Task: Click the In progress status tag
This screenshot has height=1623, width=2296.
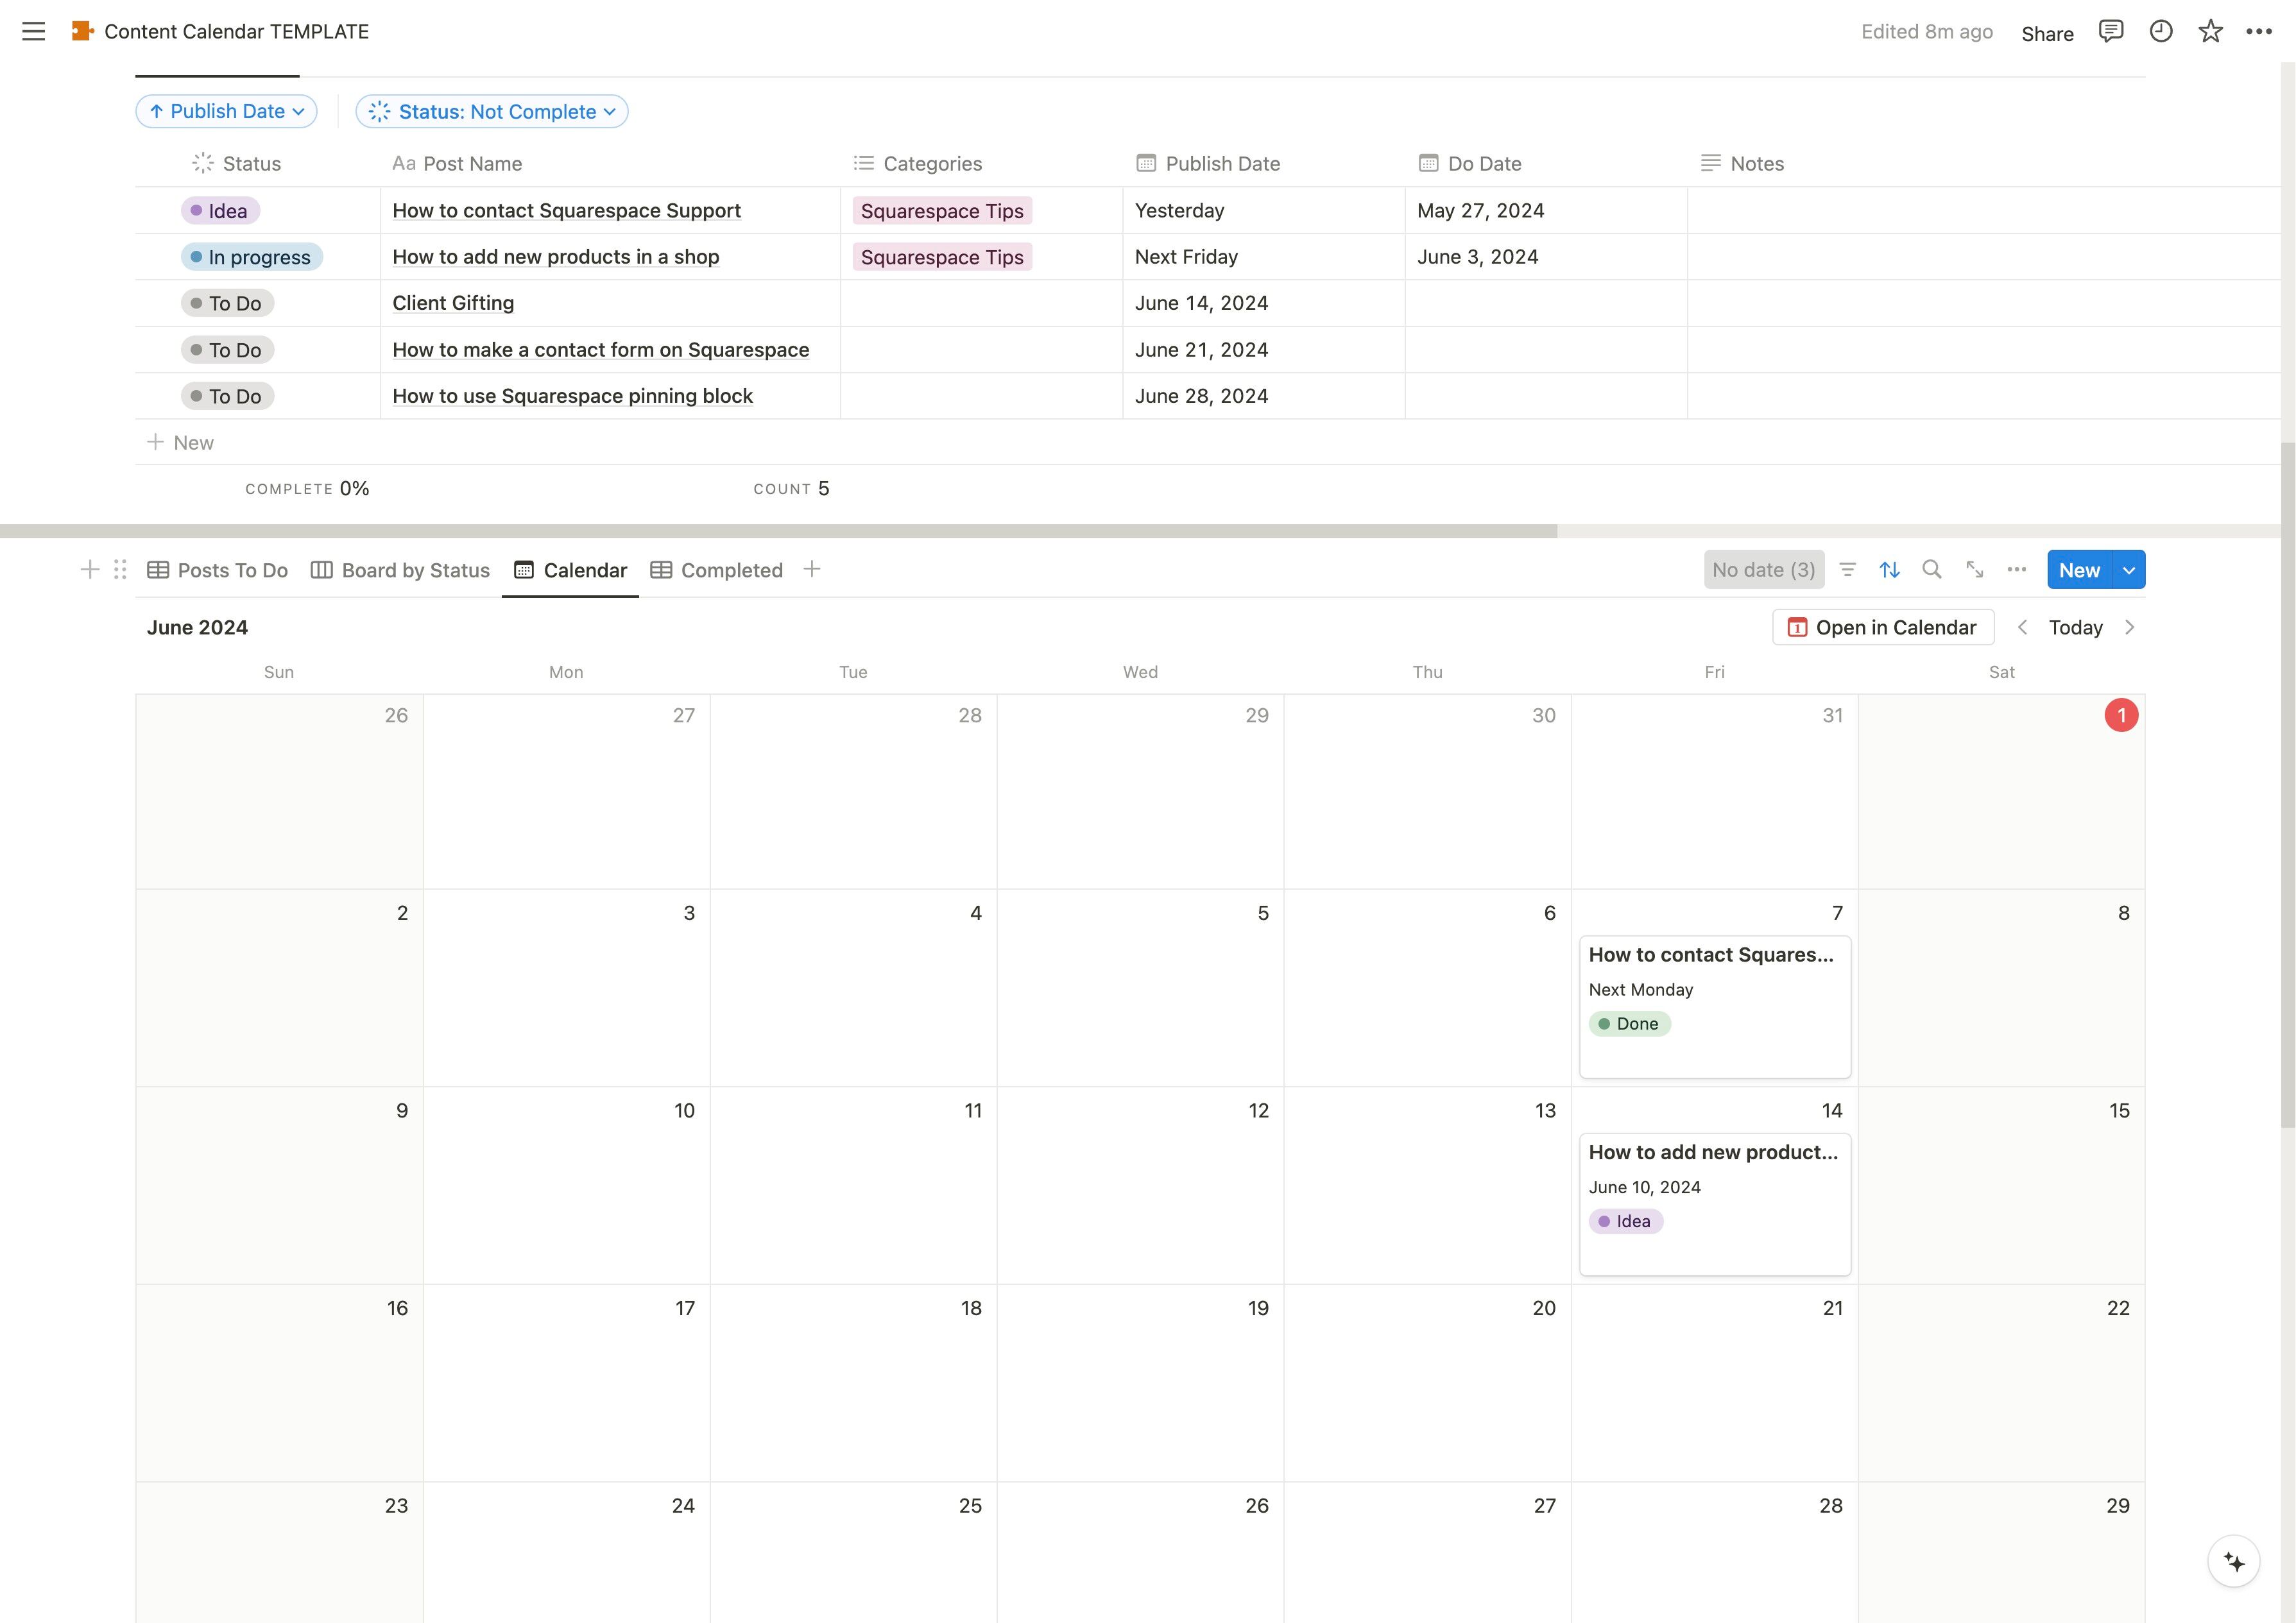Action: tap(251, 257)
